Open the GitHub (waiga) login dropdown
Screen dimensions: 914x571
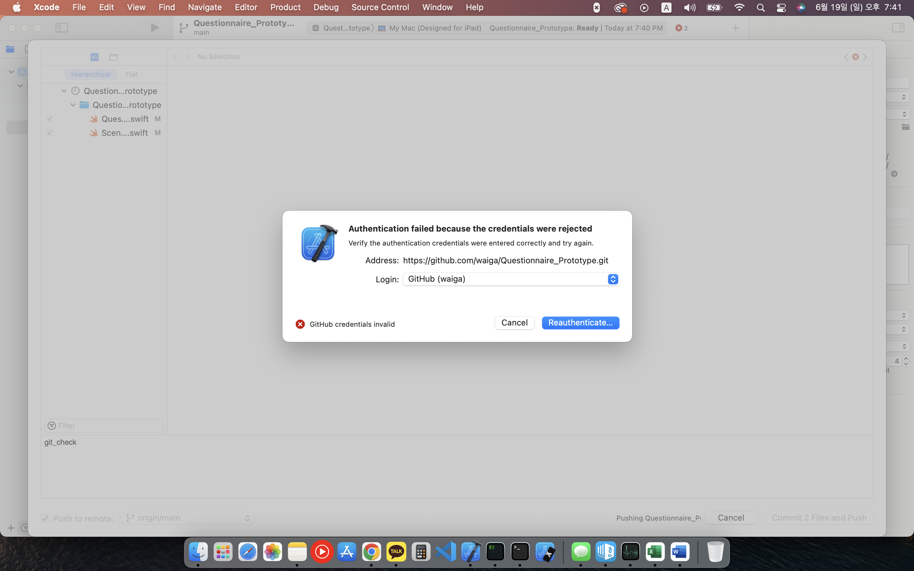511,279
